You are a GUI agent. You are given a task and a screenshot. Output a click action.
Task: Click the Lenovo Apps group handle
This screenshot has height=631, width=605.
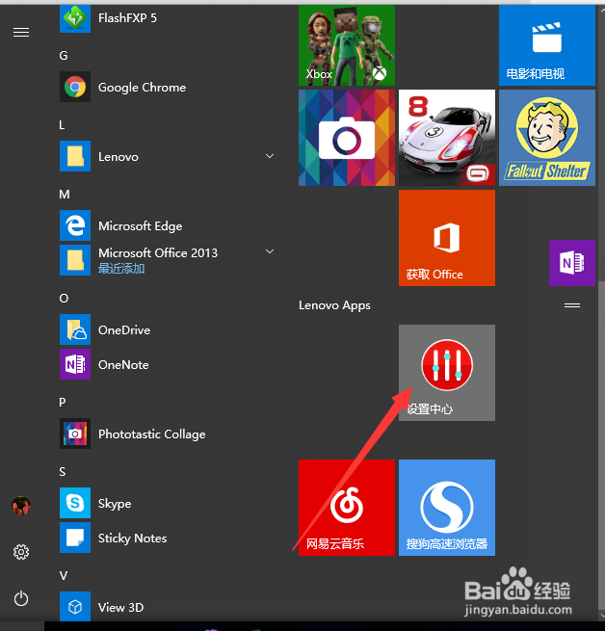(572, 305)
